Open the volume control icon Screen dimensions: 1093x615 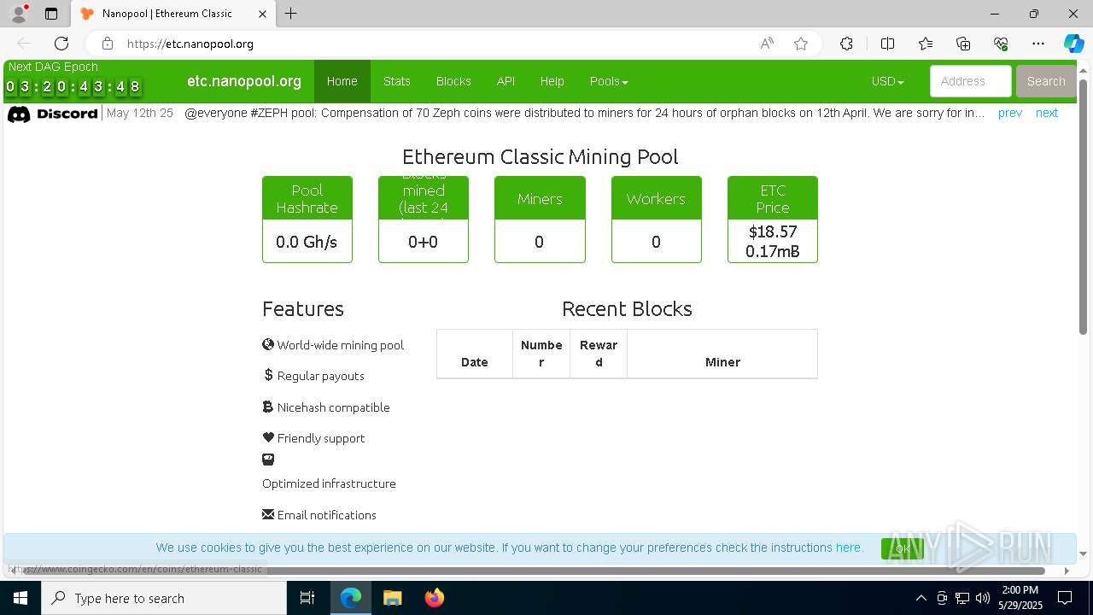click(983, 598)
